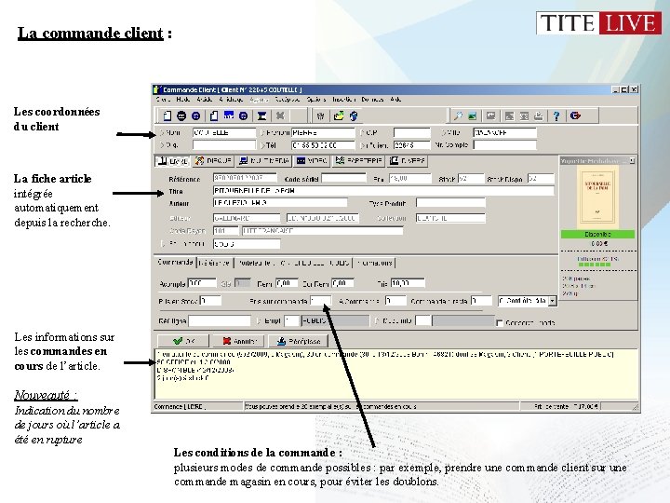The height and width of the screenshot is (503, 670).
Task: Switch to the PAPETERIE product tab
Action: coord(358,161)
